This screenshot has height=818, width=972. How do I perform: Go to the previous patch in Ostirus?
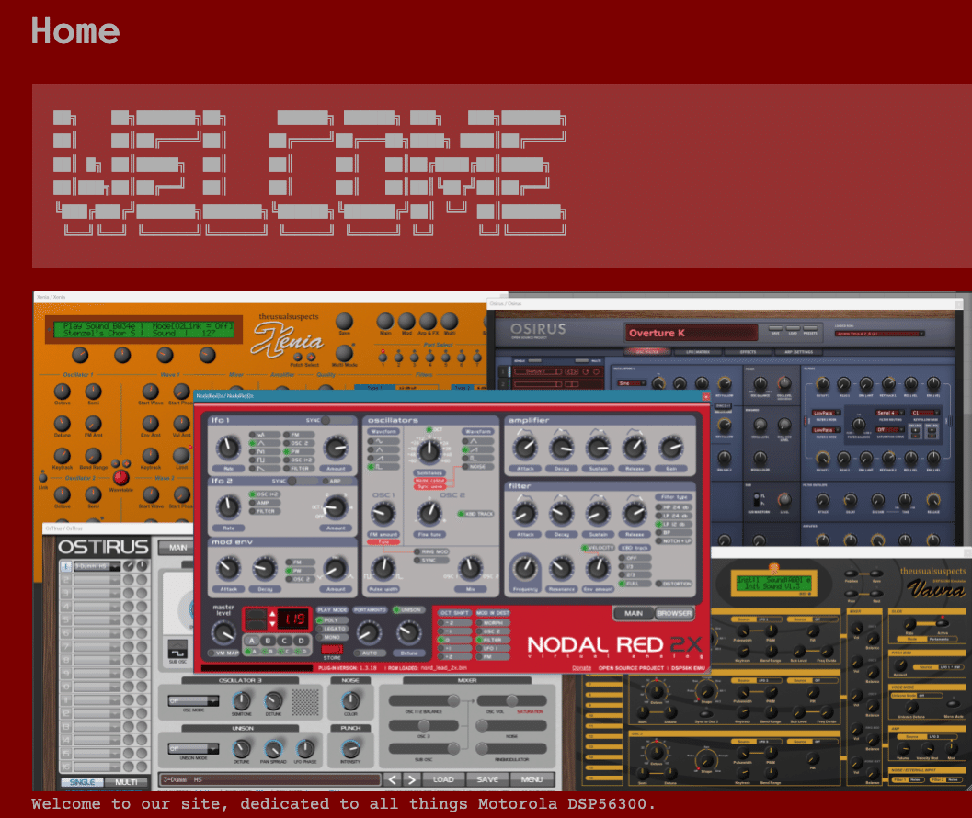coord(393,779)
